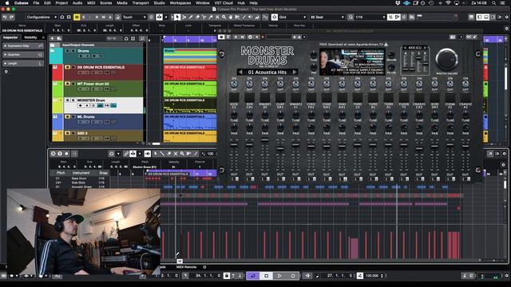Open the MIDI menu
The image size is (511, 287).
(x=91, y=3)
